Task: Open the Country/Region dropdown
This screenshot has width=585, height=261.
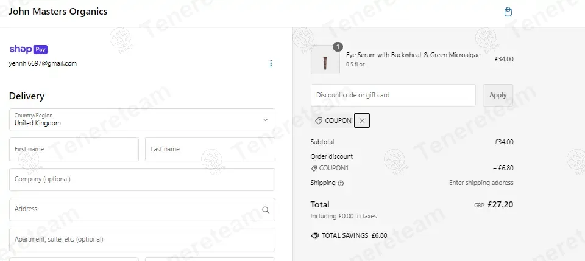Action: click(x=142, y=120)
